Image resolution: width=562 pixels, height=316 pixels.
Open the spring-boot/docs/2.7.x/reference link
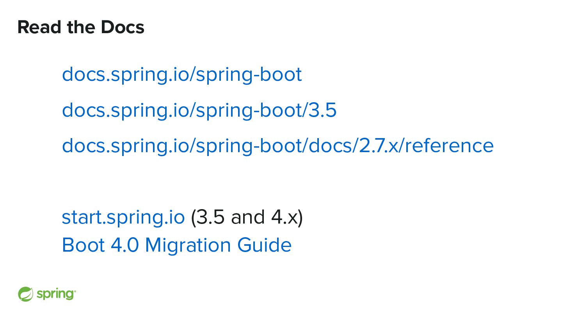tap(277, 146)
